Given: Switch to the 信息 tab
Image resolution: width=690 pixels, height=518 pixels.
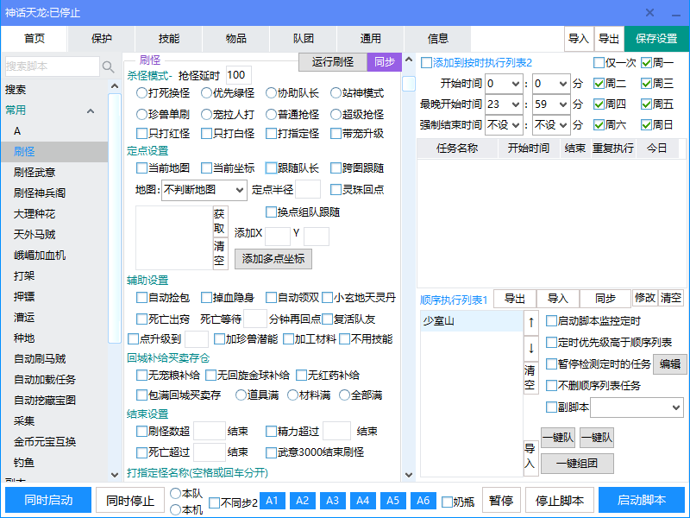Looking at the screenshot, I should point(438,39).
